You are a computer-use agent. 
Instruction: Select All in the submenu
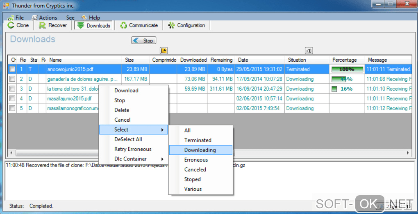click(x=201, y=130)
